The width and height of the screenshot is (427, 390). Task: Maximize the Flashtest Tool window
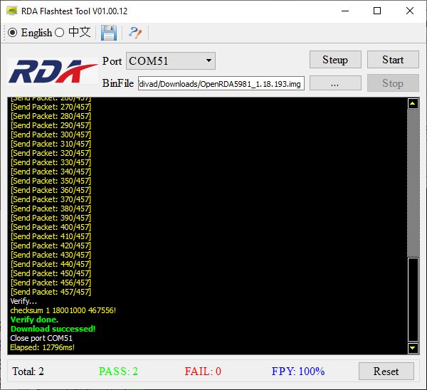coord(377,11)
